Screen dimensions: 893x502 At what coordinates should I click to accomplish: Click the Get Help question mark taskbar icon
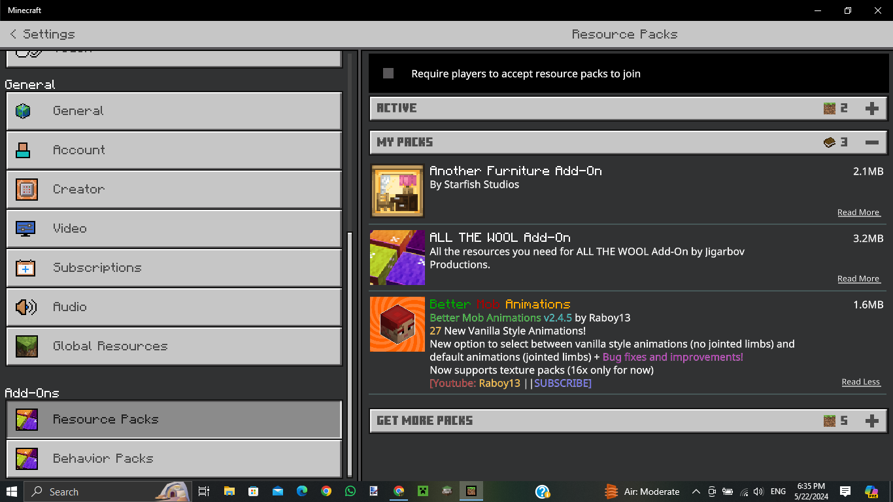click(542, 492)
